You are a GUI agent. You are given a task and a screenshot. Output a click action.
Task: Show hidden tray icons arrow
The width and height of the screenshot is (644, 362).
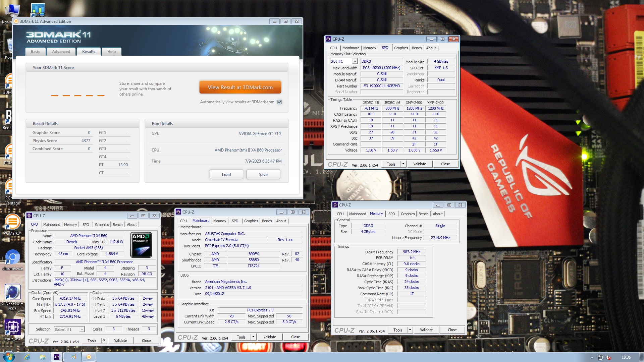coord(592,357)
